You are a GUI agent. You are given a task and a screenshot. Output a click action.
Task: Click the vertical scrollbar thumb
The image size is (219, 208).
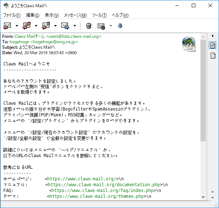[x=203, y=91]
